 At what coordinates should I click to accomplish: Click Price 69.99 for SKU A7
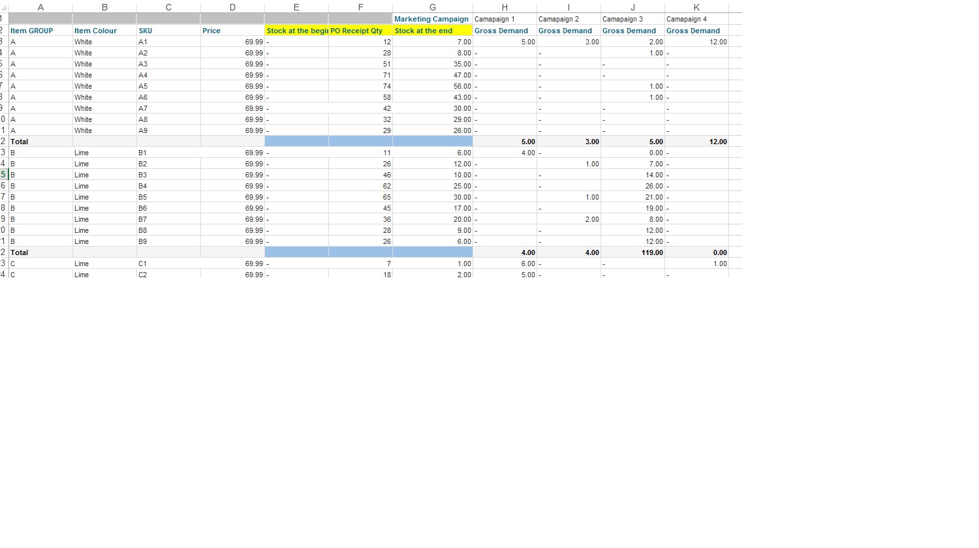click(x=232, y=108)
